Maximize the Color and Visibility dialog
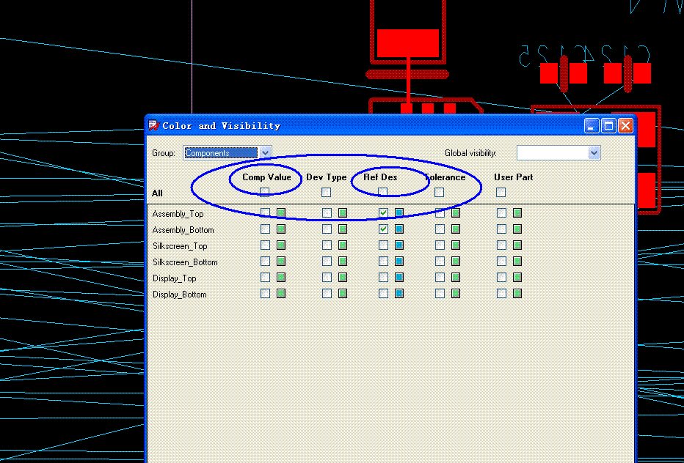Image resolution: width=684 pixels, height=463 pixels. (608, 126)
